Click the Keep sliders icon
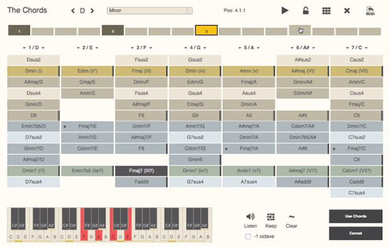Viewport: 390px width, 247px height. pyautogui.click(x=270, y=217)
